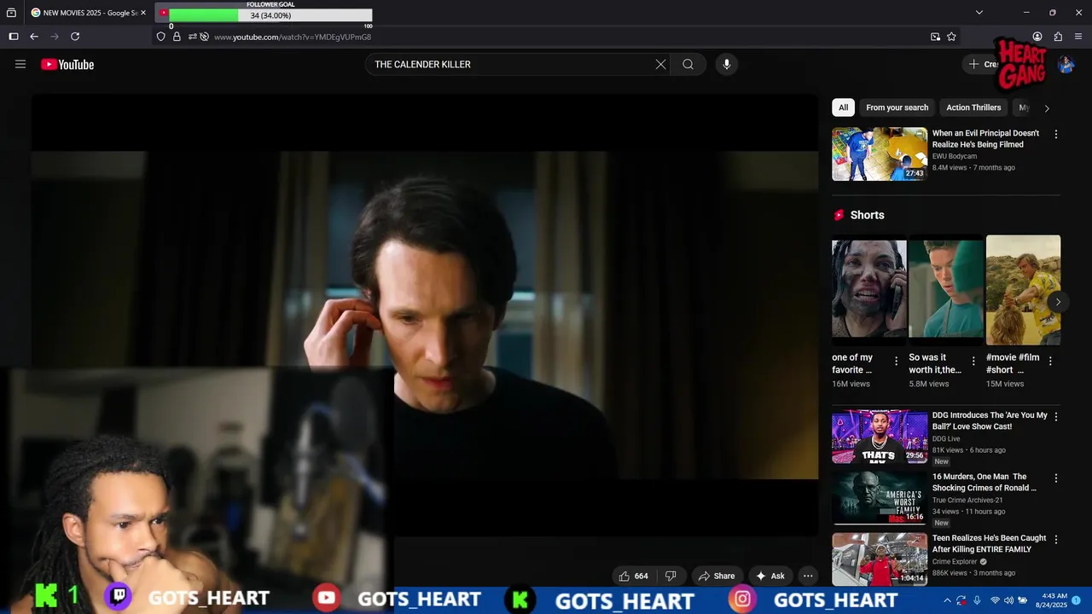Open the YouTube guide hamburger menu

20,64
